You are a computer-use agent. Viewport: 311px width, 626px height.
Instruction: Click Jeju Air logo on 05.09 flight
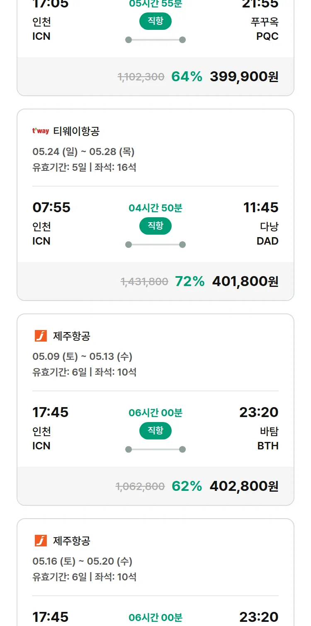tap(41, 336)
